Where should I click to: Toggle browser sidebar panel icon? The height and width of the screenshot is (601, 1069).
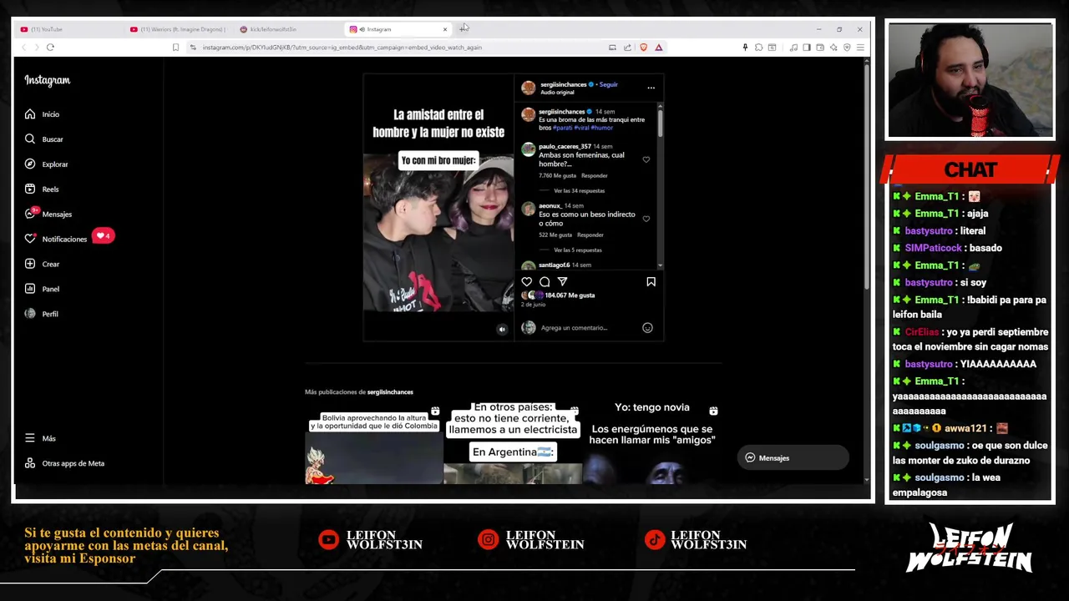tap(807, 48)
